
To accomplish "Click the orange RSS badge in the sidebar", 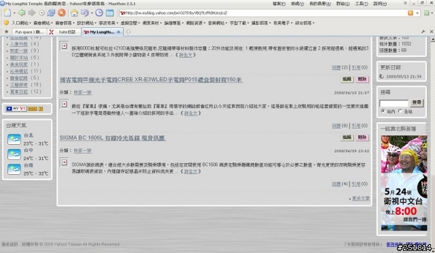I will click(32, 109).
